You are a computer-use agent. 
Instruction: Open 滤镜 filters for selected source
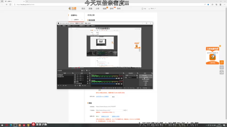(88, 71)
